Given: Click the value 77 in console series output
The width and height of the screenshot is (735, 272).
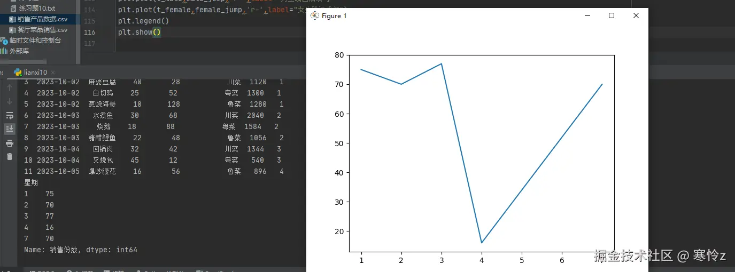Looking at the screenshot, I should tap(50, 217).
